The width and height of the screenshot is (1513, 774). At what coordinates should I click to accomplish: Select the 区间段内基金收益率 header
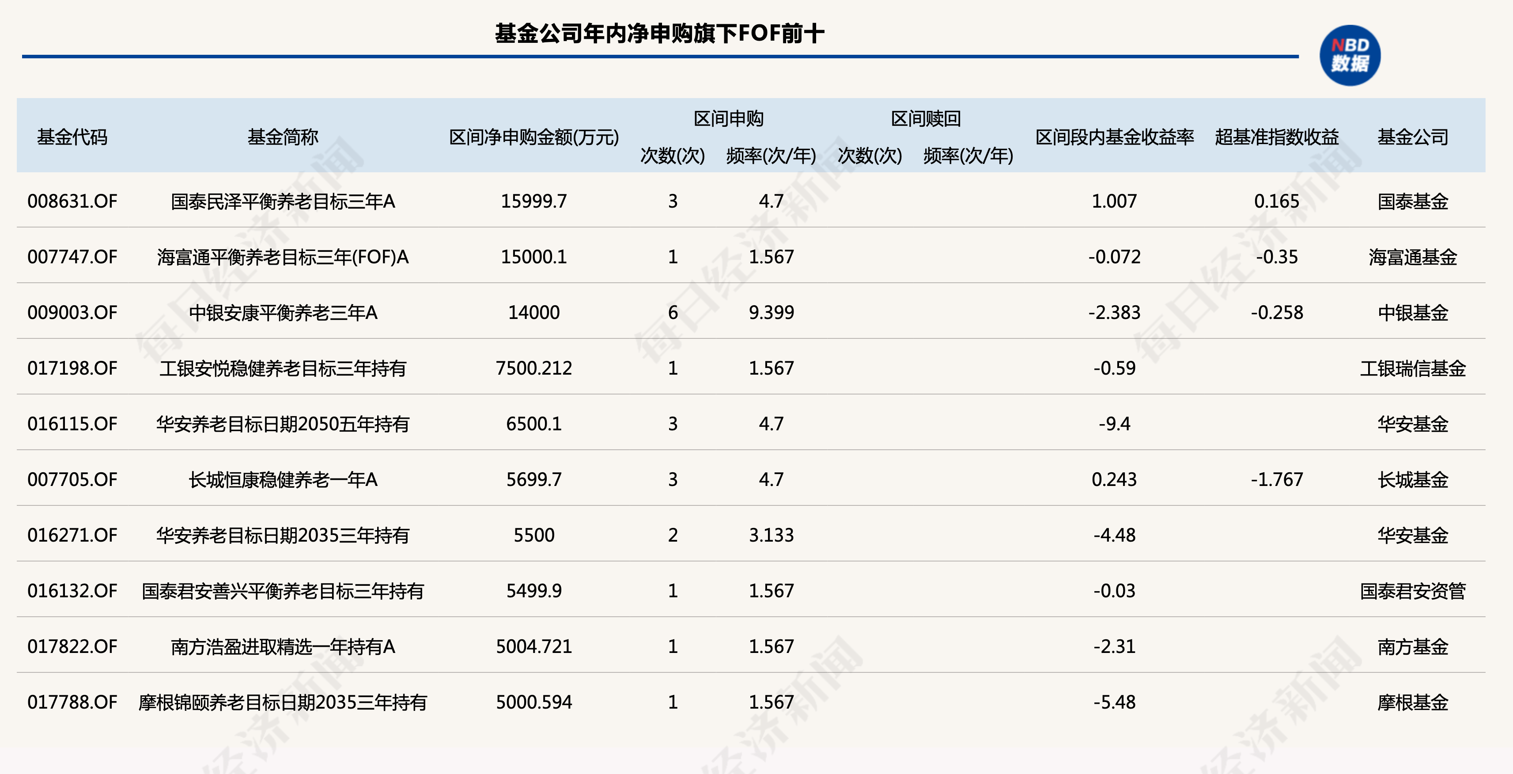pos(1114,137)
